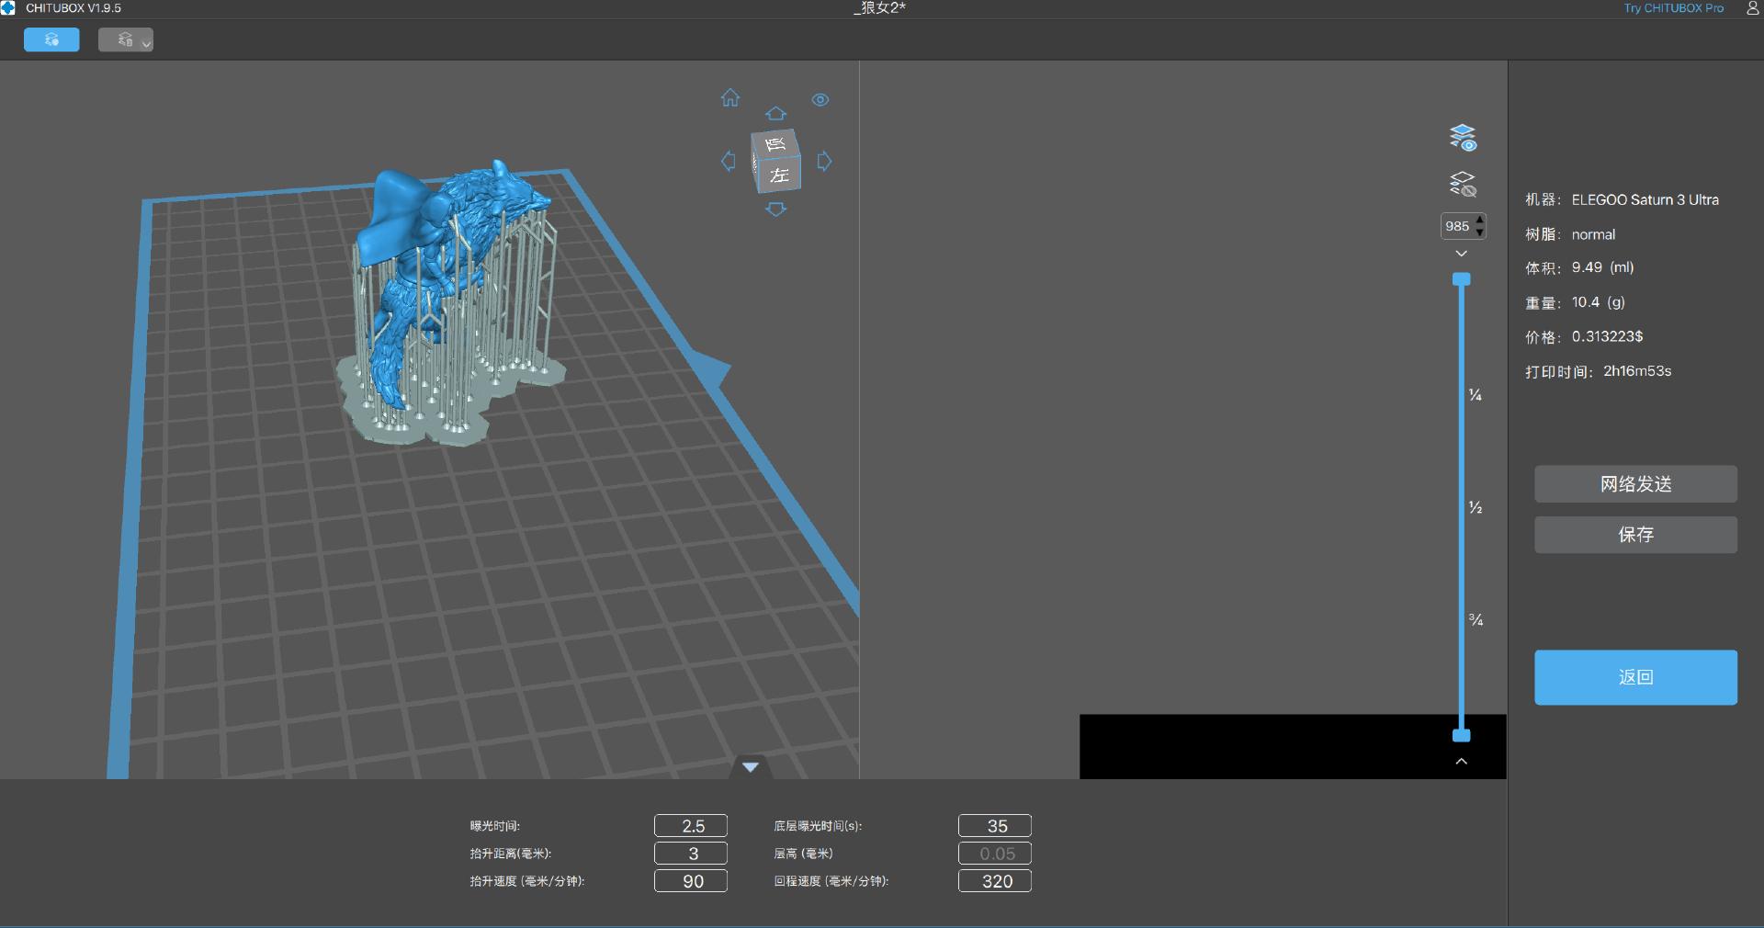Toggle the hidden-layers icon with crossed eye
The height and width of the screenshot is (928, 1764).
tap(1463, 183)
